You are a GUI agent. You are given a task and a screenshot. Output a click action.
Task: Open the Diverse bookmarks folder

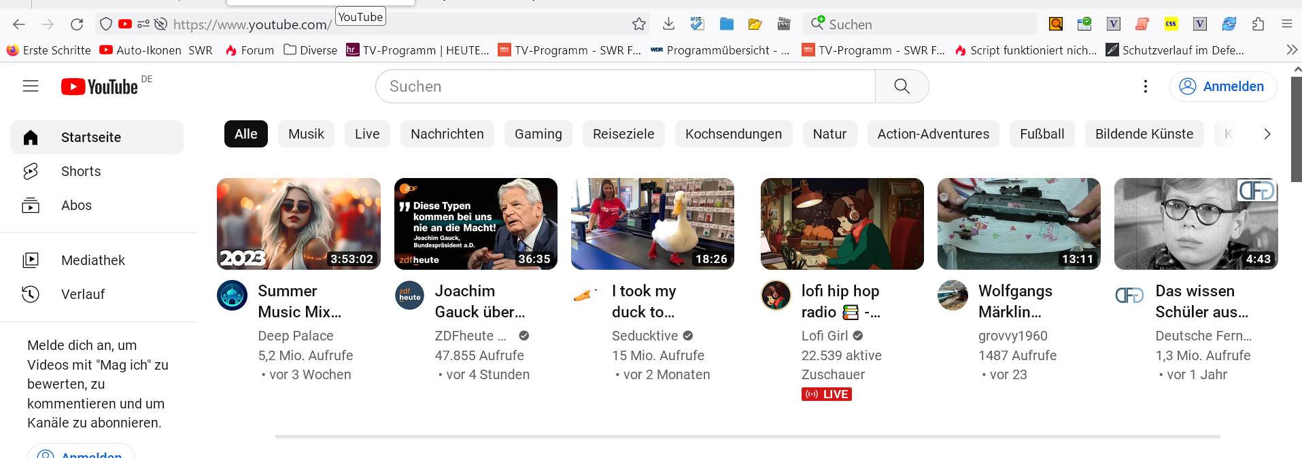tap(310, 50)
